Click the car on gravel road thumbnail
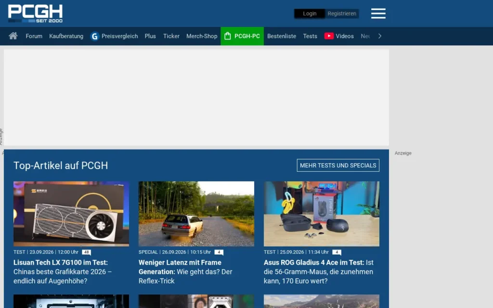 tap(196, 214)
